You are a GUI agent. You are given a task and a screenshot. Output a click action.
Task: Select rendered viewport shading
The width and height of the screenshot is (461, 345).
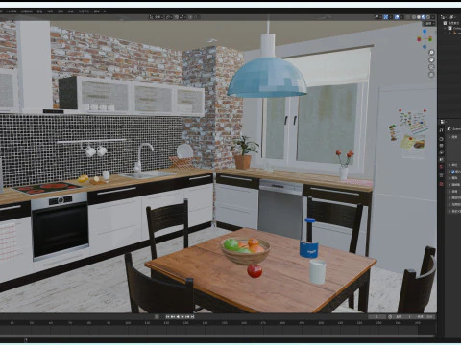click(428, 17)
